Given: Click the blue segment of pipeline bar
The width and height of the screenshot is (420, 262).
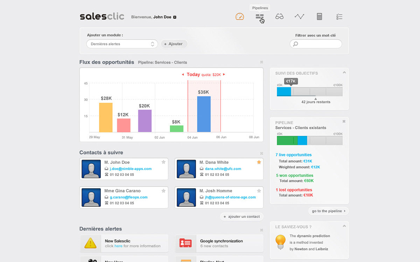Looking at the screenshot, I should point(302,141).
